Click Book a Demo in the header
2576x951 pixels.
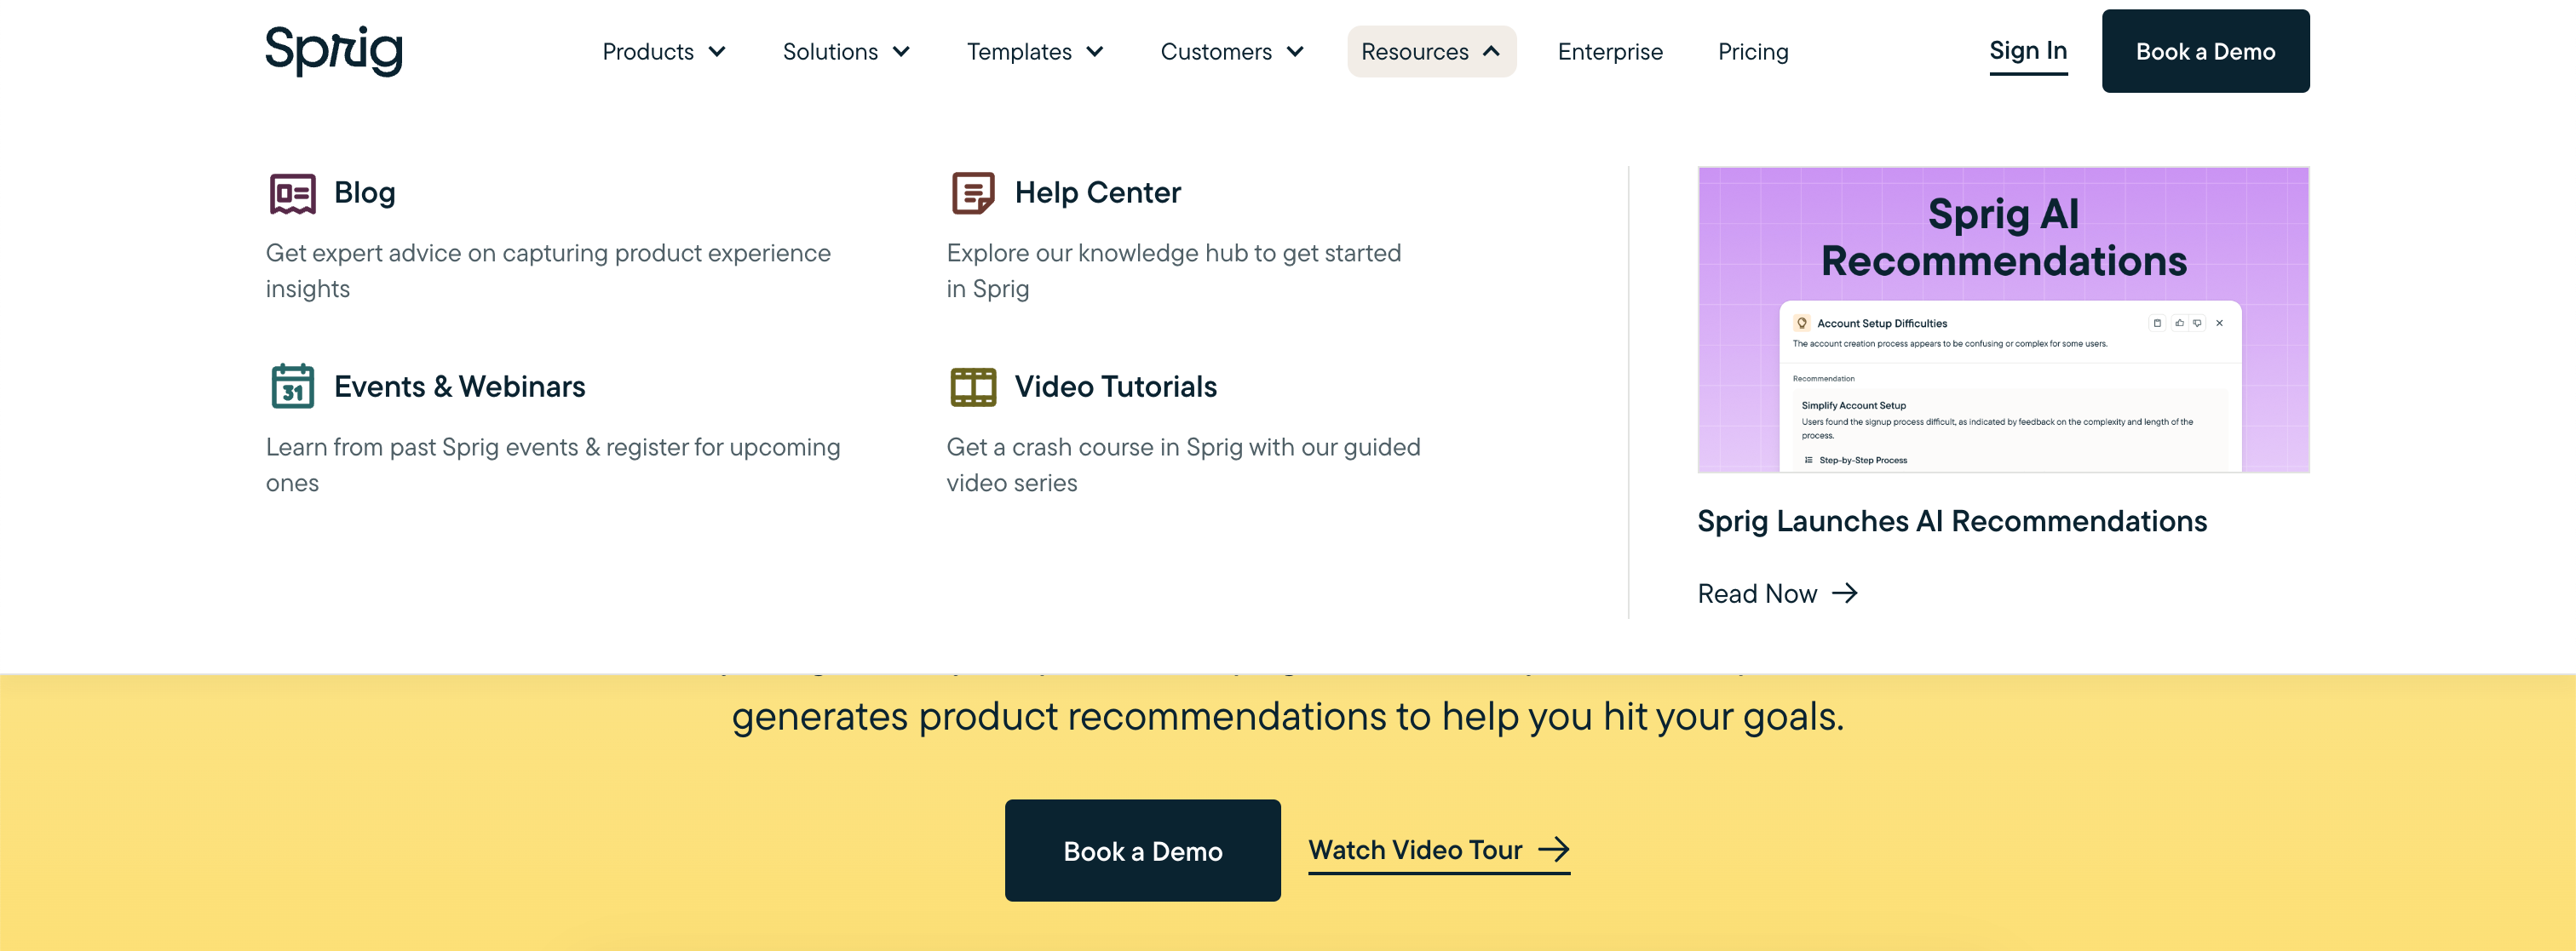pos(2205,52)
